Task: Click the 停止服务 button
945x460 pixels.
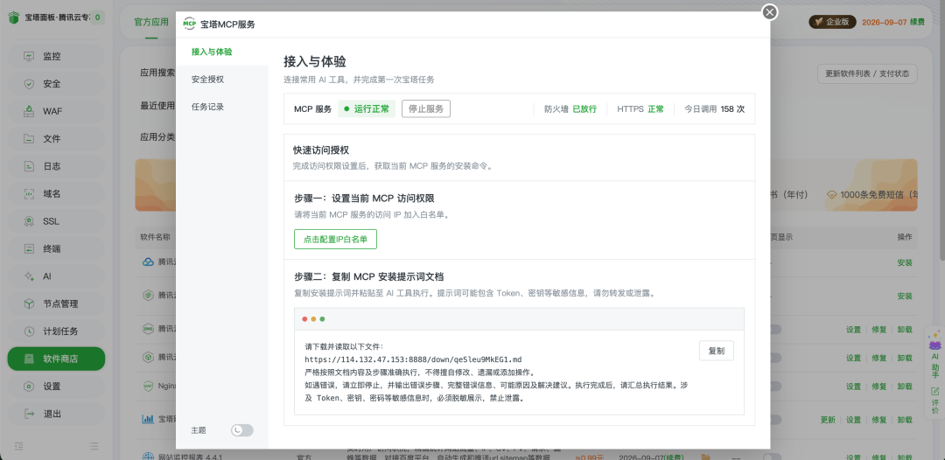Action: 426,109
